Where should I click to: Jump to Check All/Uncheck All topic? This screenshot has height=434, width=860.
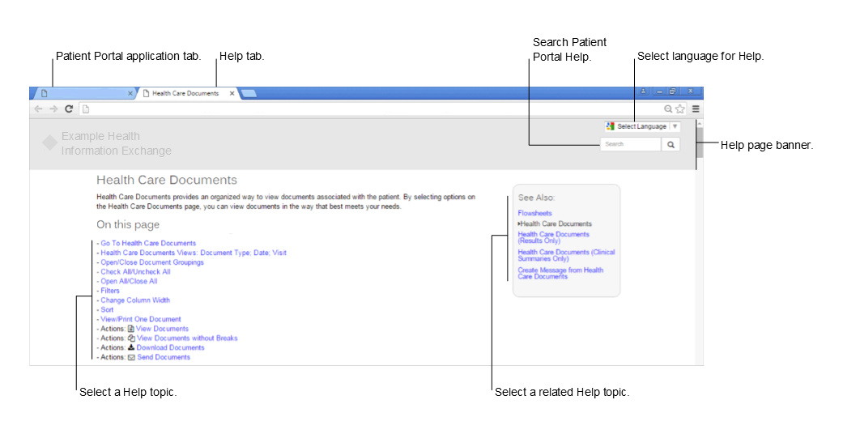coord(135,272)
